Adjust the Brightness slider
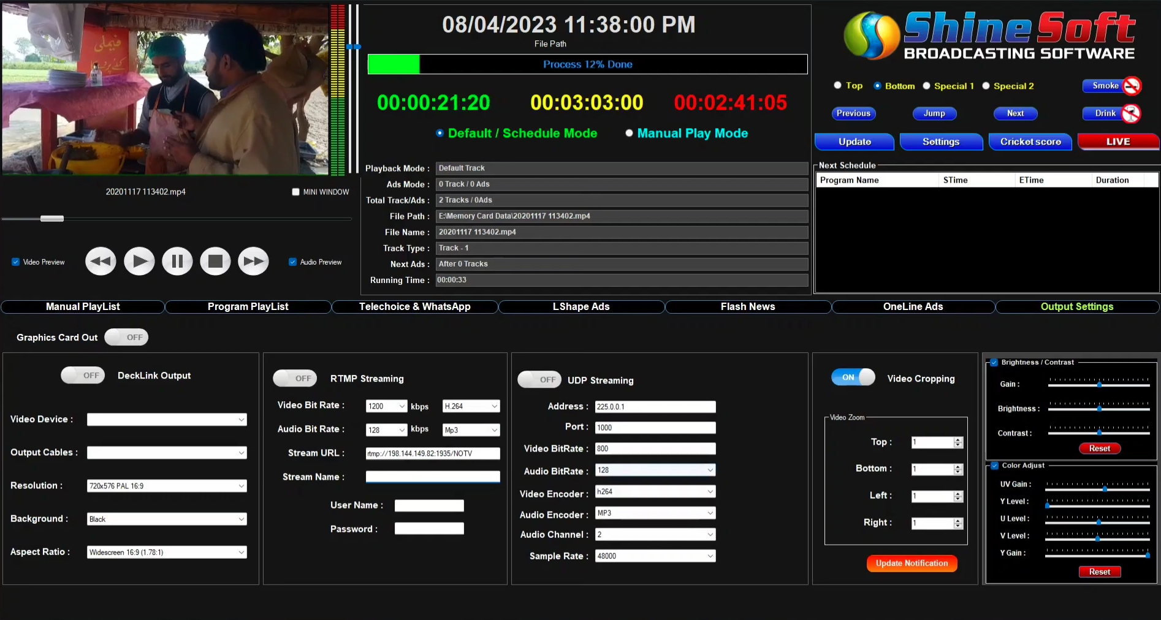This screenshot has height=620, width=1161. click(1099, 409)
